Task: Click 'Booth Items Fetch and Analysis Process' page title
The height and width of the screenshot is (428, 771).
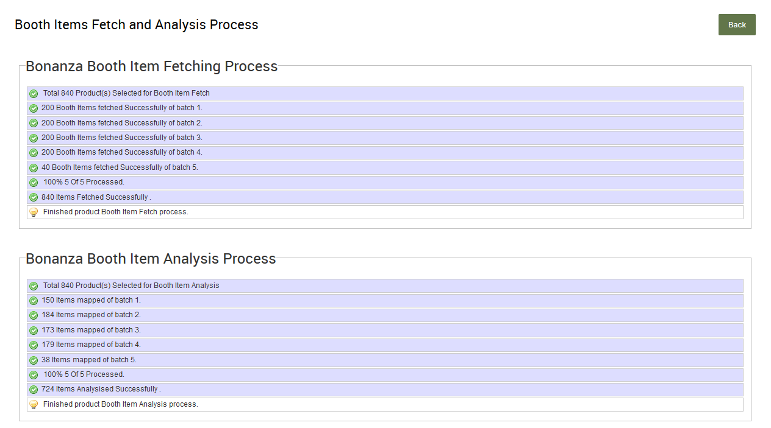Action: pyautogui.click(x=136, y=25)
